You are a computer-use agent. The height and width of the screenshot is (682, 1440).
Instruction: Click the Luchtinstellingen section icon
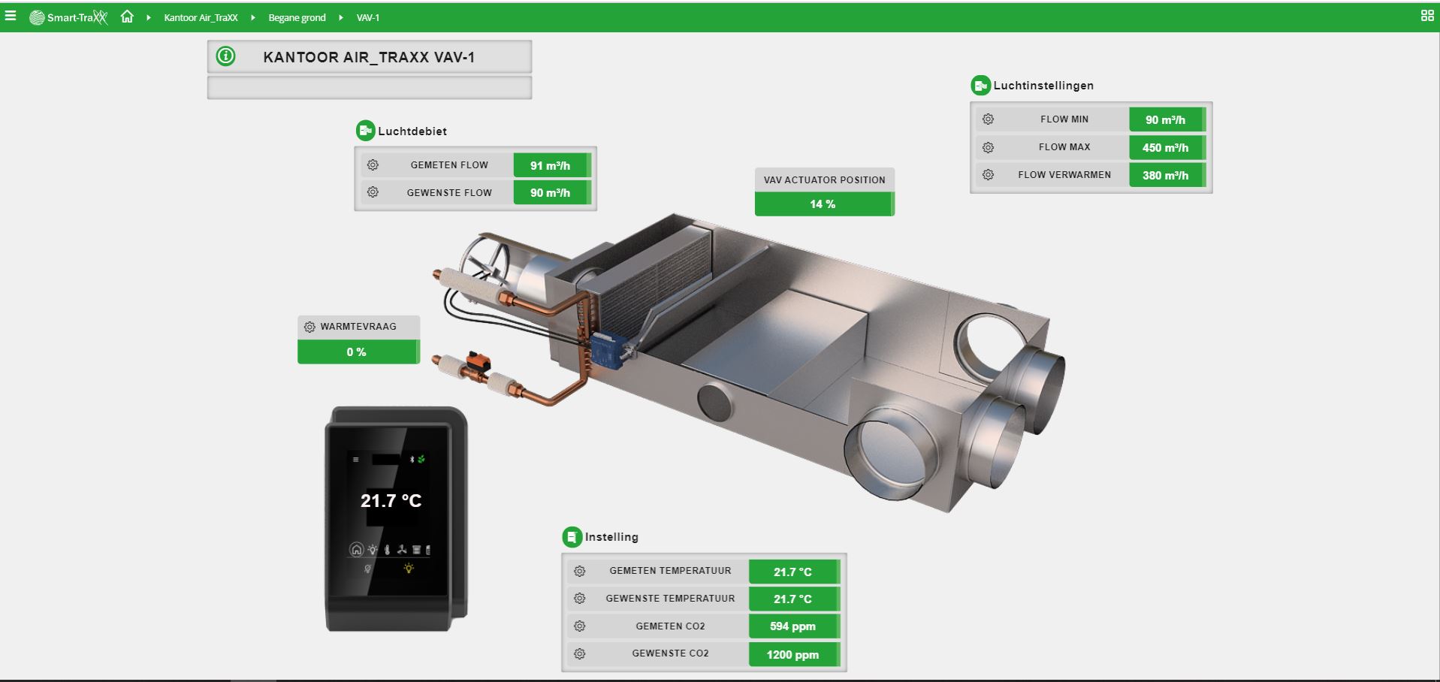[x=980, y=86]
